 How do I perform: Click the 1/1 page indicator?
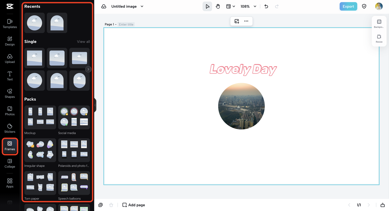click(x=359, y=205)
